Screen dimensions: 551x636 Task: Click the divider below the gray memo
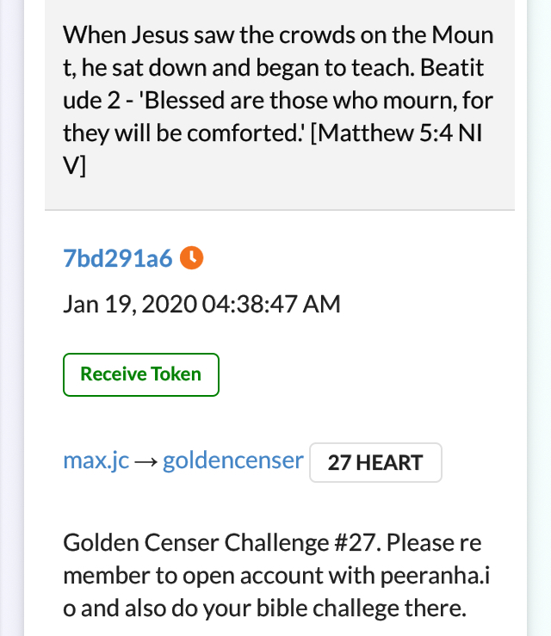(x=280, y=210)
